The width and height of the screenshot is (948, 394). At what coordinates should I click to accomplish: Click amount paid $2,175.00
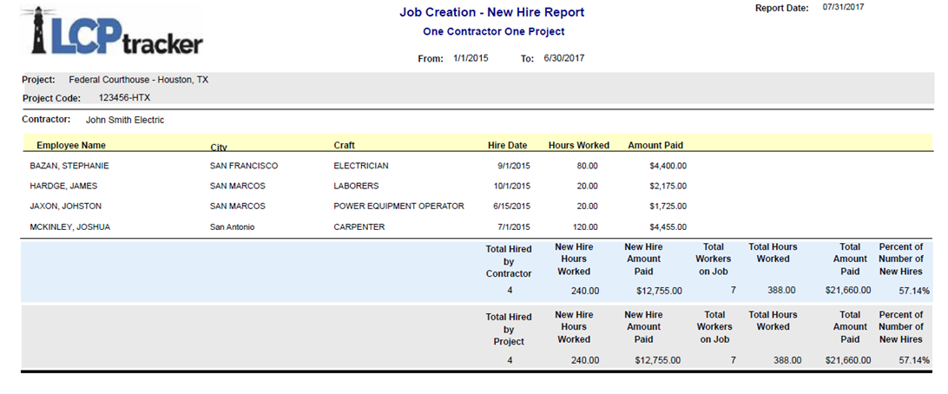coord(667,186)
